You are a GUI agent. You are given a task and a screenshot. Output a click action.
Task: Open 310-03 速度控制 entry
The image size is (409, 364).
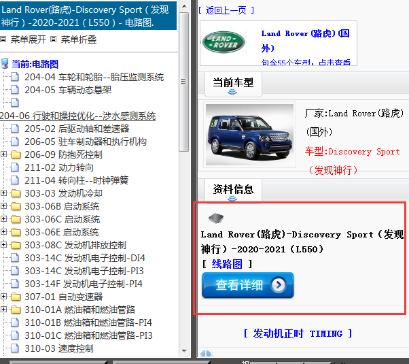[59, 348]
